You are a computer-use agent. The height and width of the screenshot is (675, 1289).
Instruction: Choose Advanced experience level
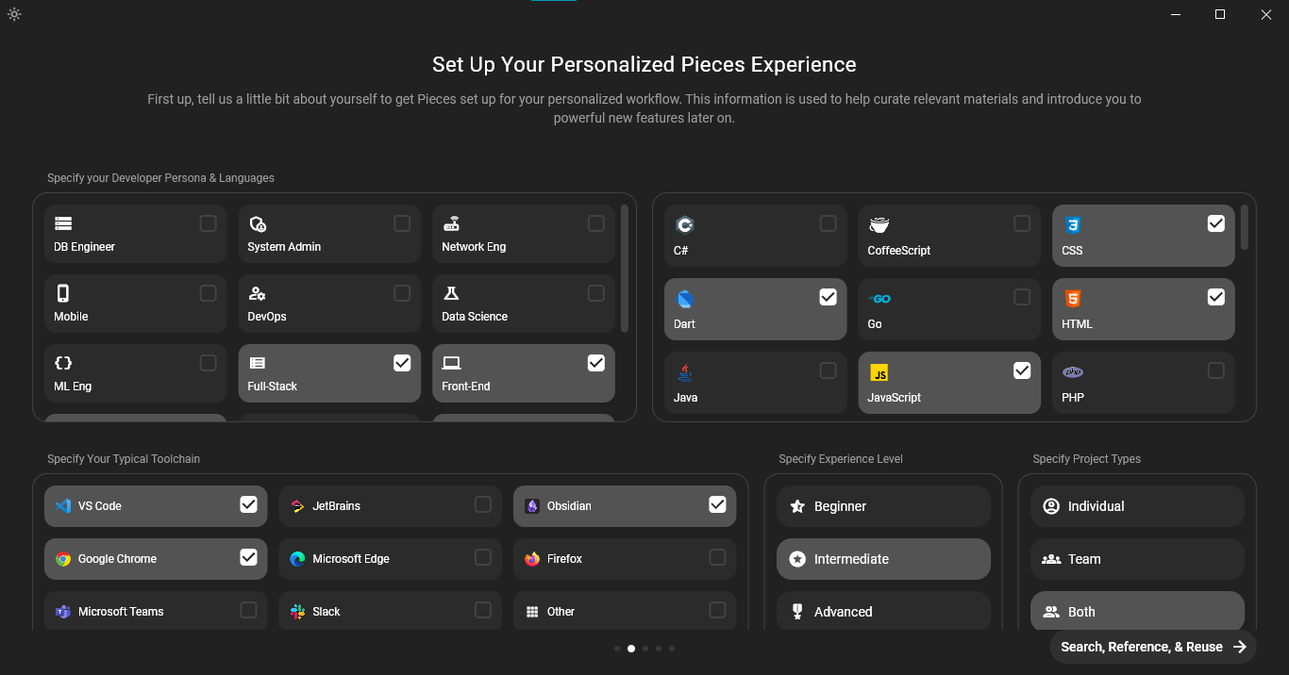pos(883,612)
